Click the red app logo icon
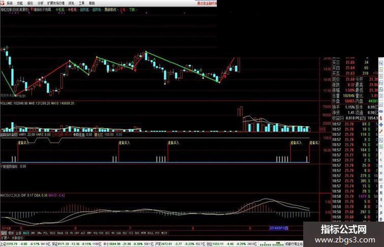This screenshot has height=247, width=384. tap(2, 3)
